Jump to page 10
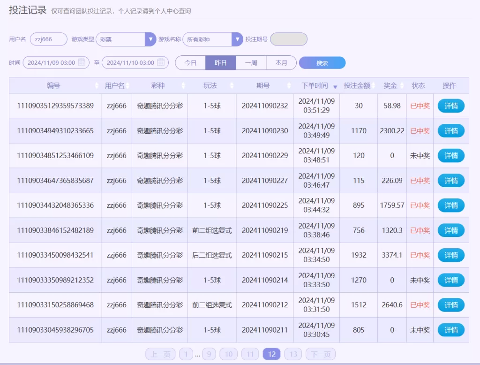This screenshot has width=480, height=365. click(229, 354)
